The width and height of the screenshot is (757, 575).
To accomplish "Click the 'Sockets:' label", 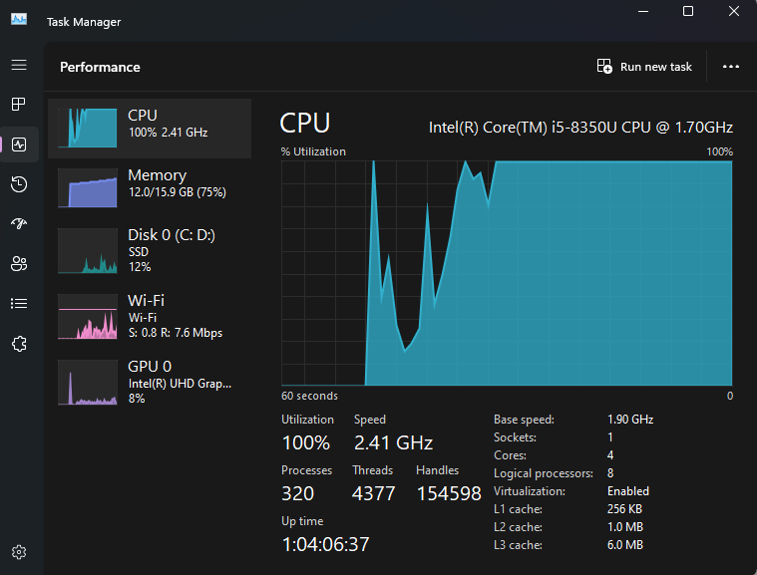I will pos(515,437).
